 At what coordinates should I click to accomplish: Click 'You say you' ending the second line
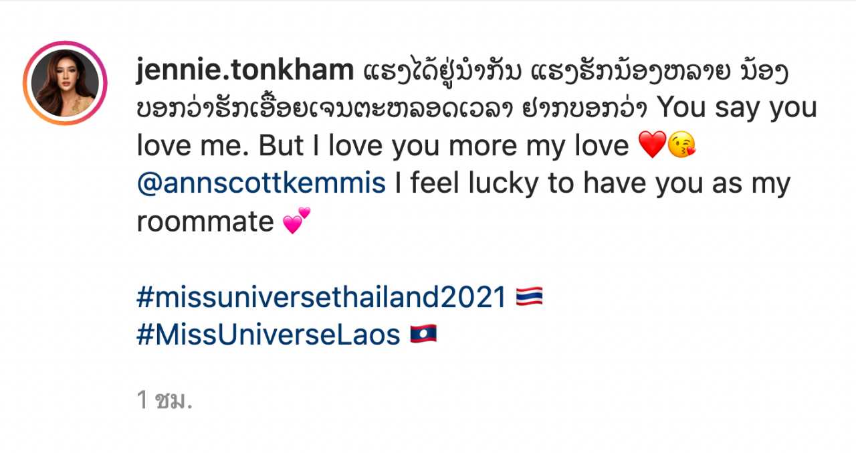point(742,108)
